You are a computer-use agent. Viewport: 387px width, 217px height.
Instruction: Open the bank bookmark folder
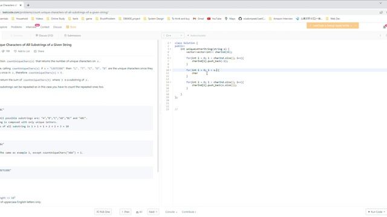[x=73, y=19]
